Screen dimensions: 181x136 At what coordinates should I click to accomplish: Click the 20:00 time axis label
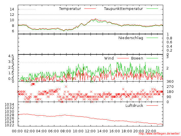pyautogui.click(x=139, y=131)
